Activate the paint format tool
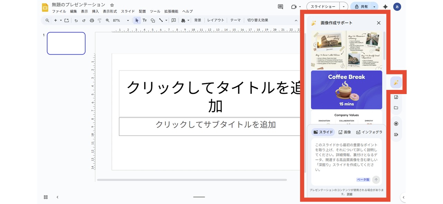Image resolution: width=443 pixels, height=204 pixels. (x=100, y=20)
